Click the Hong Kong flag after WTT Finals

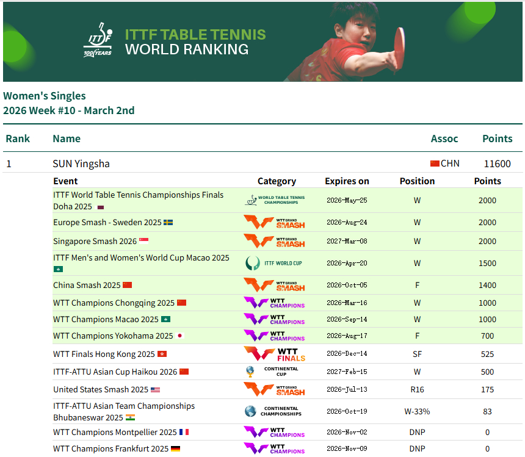(x=162, y=354)
